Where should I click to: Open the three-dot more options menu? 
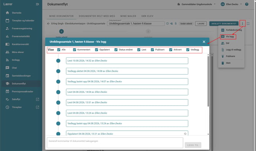coord(243,24)
